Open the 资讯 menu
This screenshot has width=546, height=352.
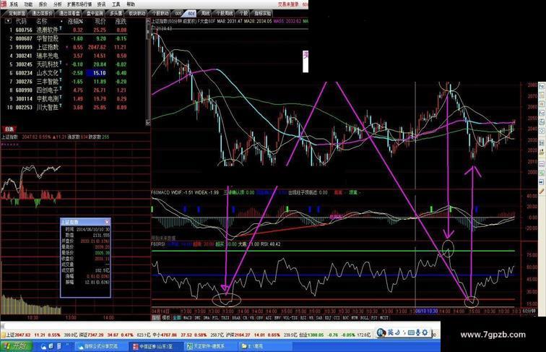click(x=101, y=4)
